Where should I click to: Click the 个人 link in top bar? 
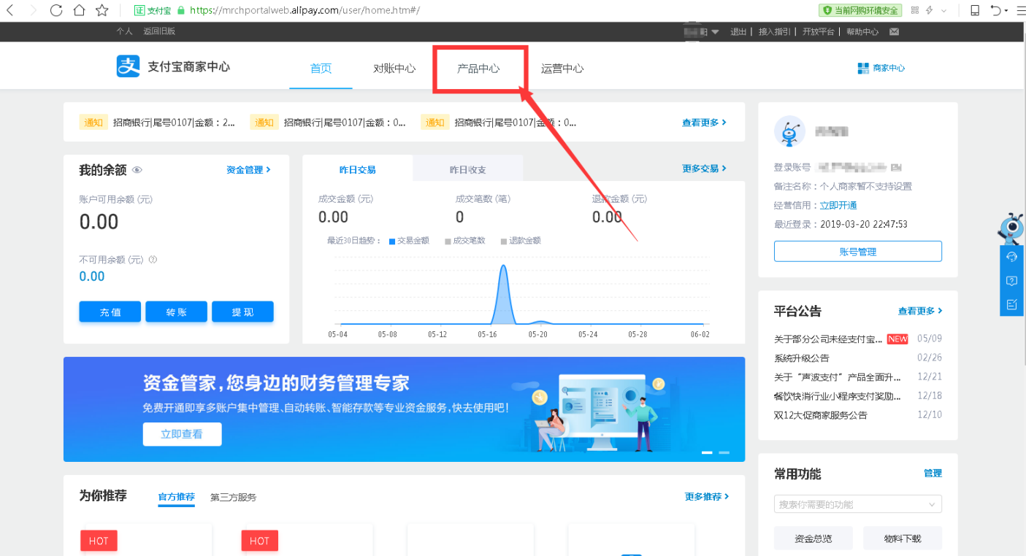124,31
